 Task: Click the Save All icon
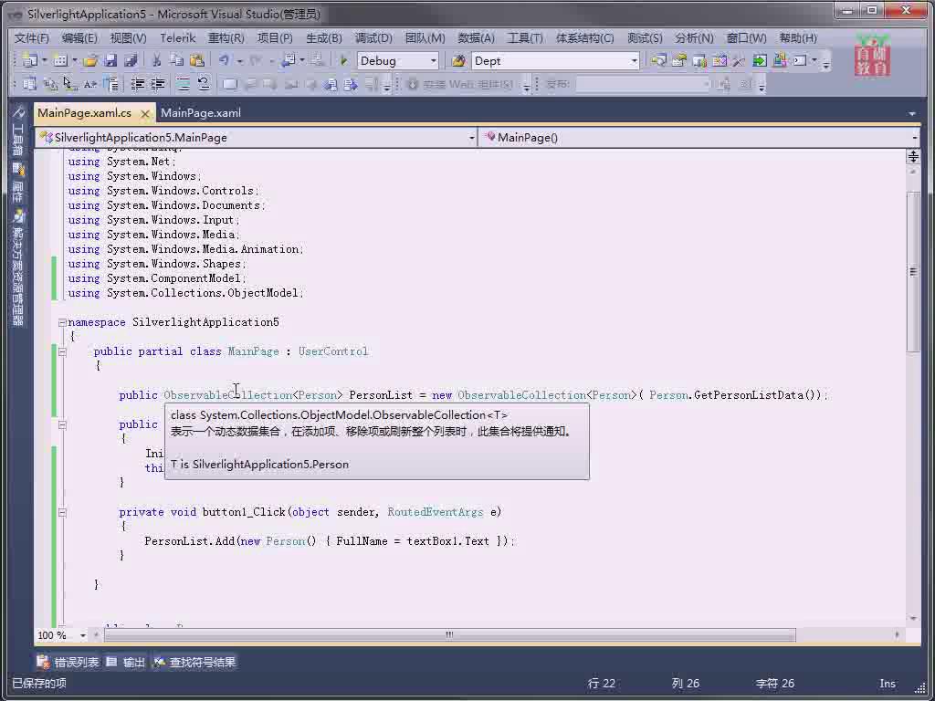pyautogui.click(x=131, y=60)
